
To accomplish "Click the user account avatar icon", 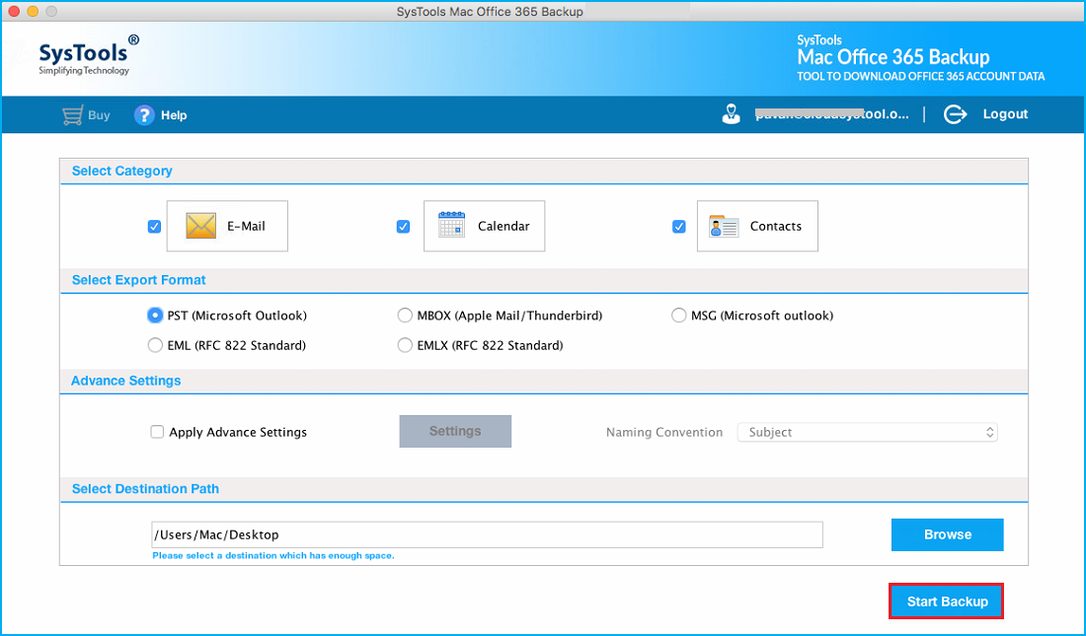I will point(731,114).
